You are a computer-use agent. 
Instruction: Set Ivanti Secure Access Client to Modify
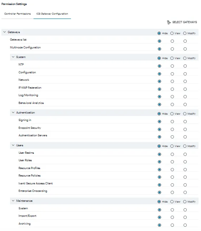pos(185,185)
